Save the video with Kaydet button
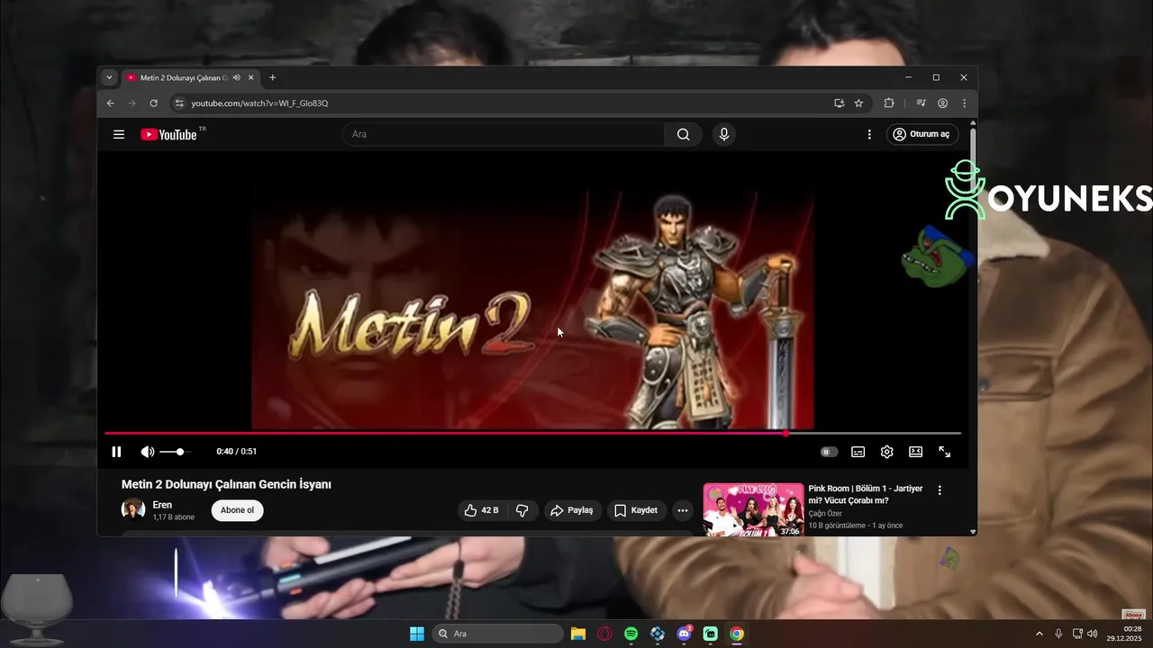 tap(637, 510)
